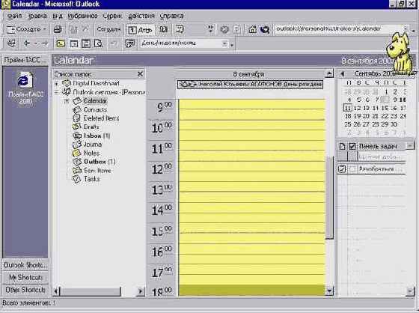Image resolution: width=419 pixels, height=313 pixels.
Task: Mark the Разобраться task complete
Action: point(352,169)
